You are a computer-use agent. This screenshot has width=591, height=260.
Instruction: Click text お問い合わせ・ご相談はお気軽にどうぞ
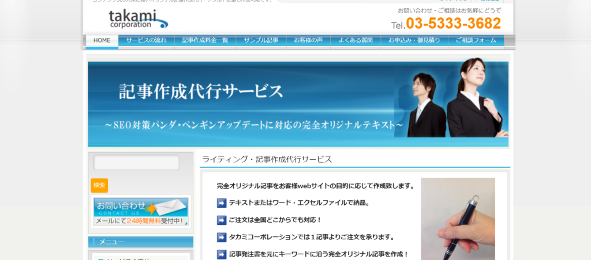[x=450, y=10]
